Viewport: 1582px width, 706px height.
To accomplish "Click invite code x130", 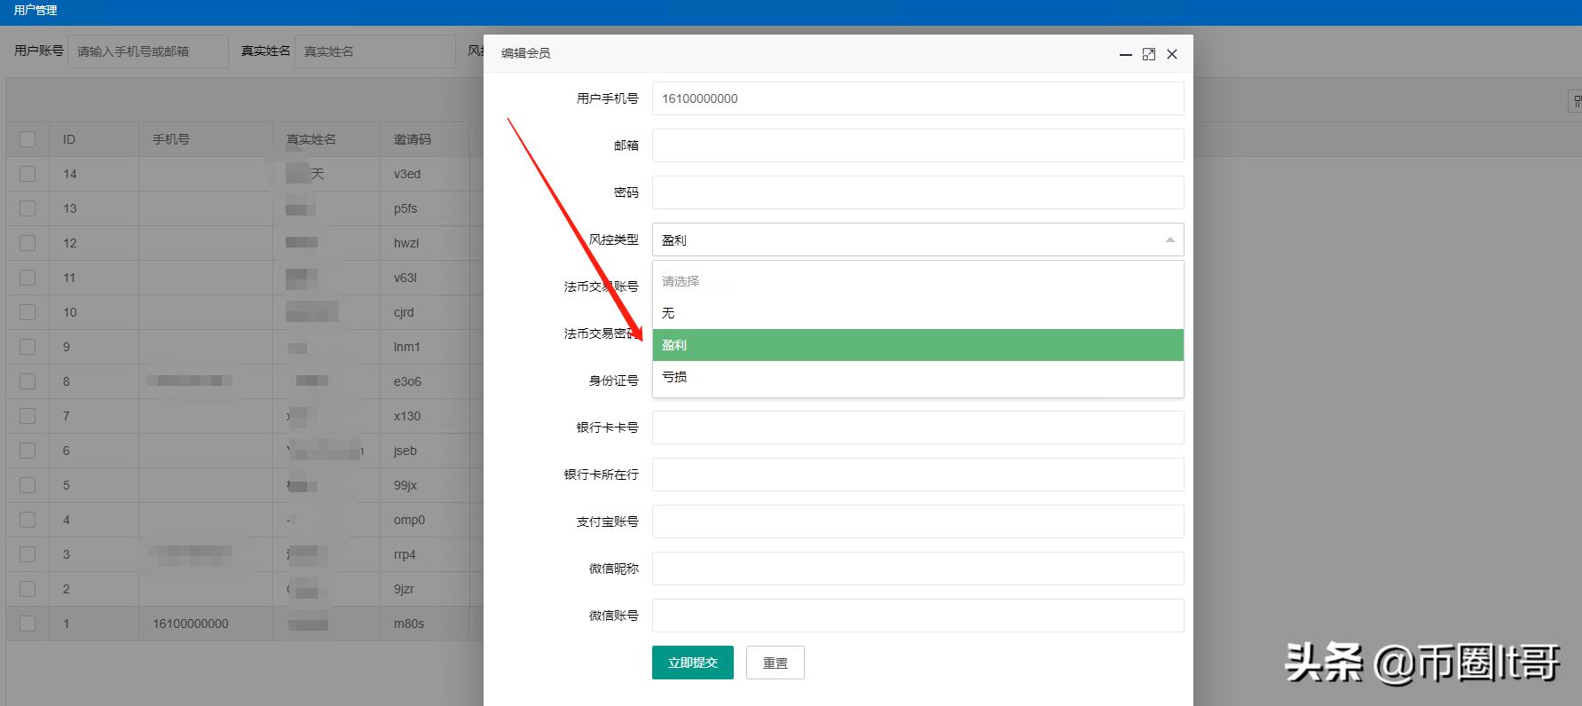I will click(x=407, y=416).
